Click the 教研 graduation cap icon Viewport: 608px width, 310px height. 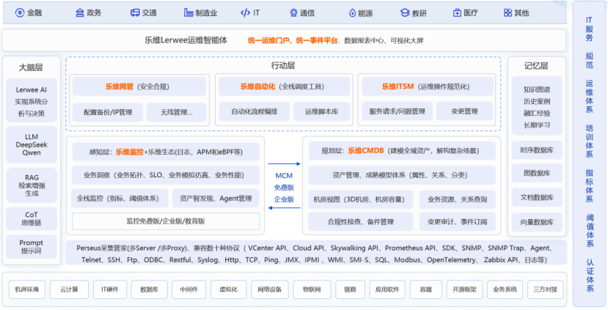click(405, 12)
